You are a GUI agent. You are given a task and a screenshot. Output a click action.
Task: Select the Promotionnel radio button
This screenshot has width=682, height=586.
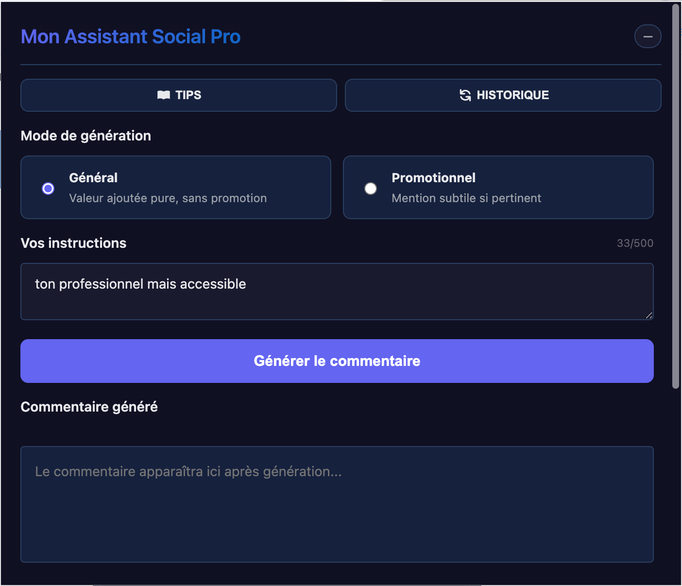click(371, 189)
